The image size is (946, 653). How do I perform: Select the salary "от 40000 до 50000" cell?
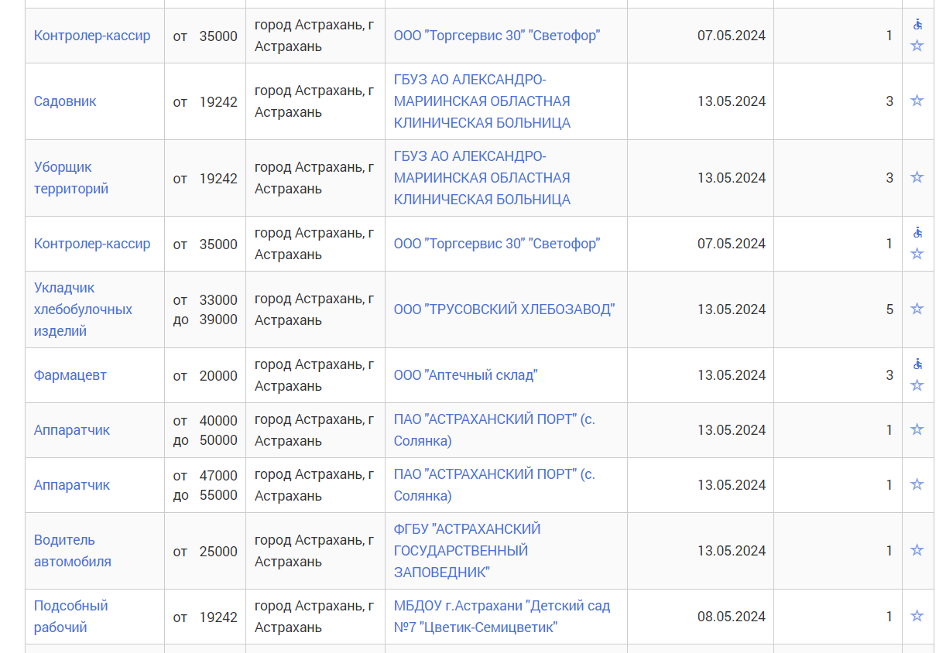[x=205, y=430]
